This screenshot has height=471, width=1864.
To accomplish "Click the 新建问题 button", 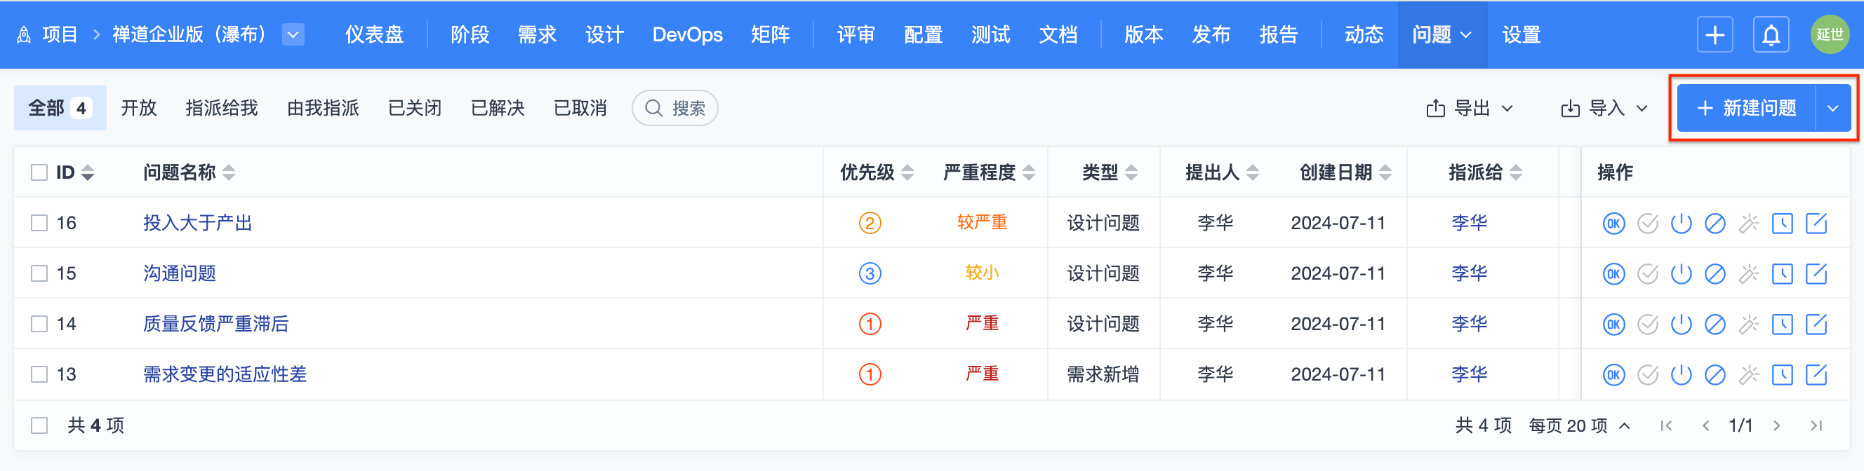I will click(x=1746, y=109).
